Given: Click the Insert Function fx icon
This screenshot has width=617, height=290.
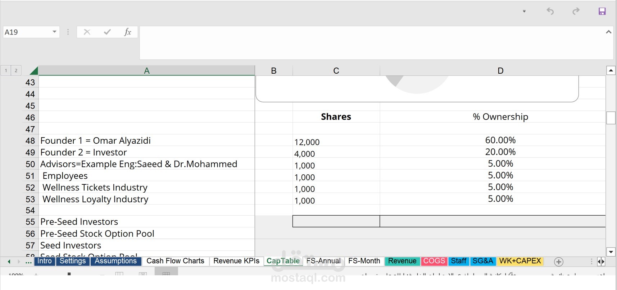Looking at the screenshot, I should (x=127, y=32).
